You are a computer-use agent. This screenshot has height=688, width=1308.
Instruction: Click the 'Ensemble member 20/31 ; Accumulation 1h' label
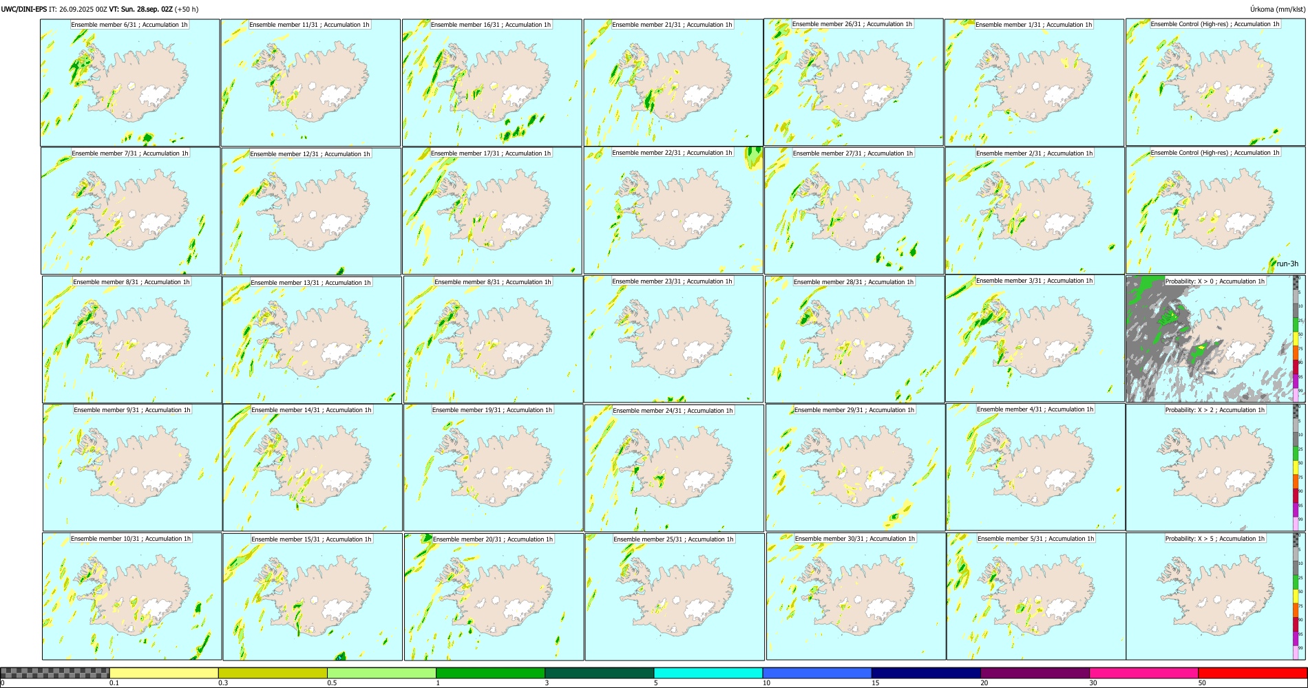tap(493, 539)
